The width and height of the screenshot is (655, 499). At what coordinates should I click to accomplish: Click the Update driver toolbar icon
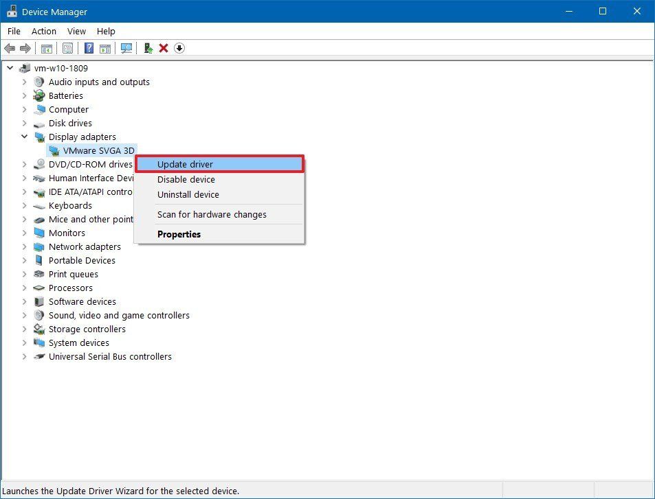(147, 48)
